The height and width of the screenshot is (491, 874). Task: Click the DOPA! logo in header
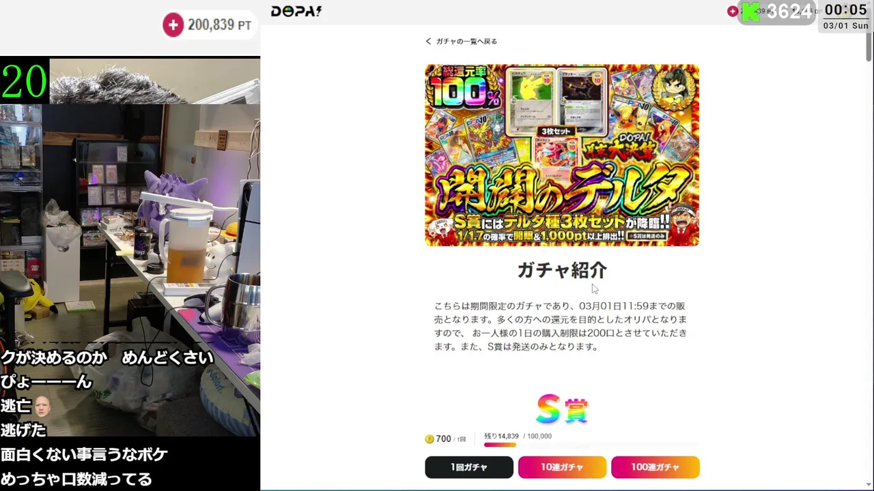coord(296,12)
